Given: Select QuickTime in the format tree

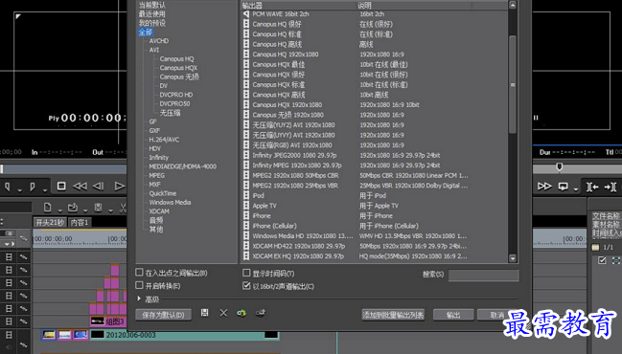Looking at the screenshot, I should [163, 193].
